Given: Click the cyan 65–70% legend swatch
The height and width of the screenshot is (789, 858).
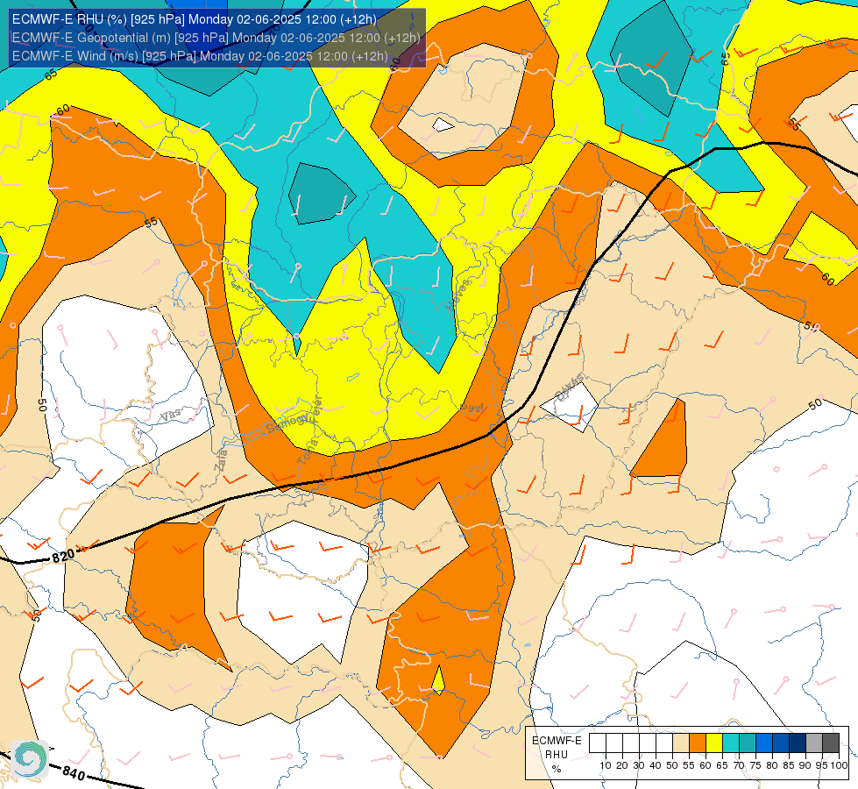Looking at the screenshot, I should pos(731,743).
